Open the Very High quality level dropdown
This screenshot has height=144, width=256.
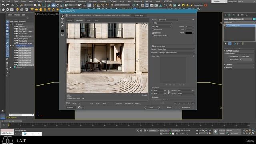coord(162,26)
